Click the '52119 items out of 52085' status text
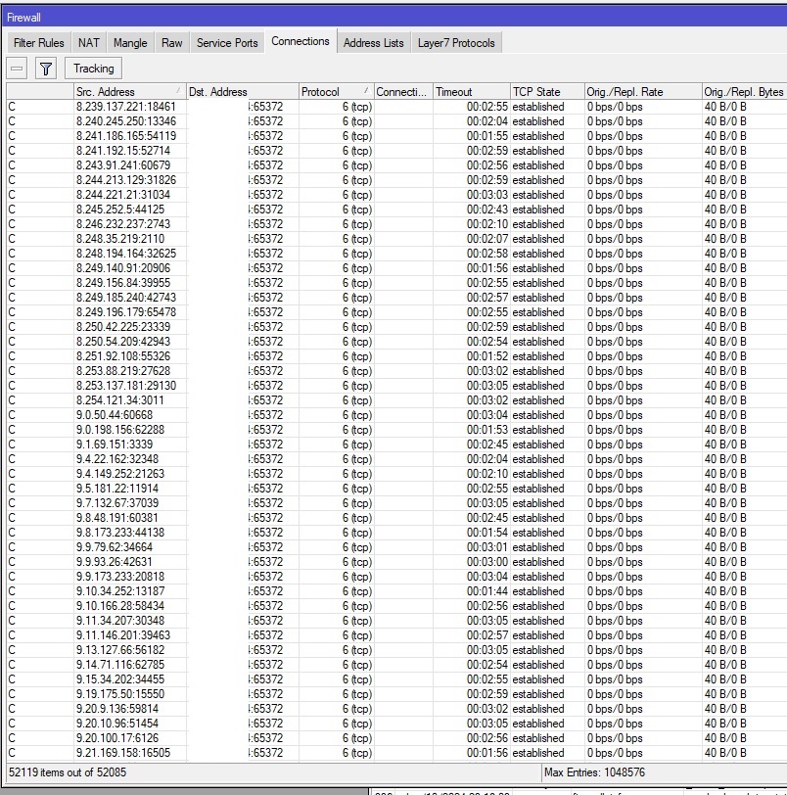The image size is (787, 795). (68, 772)
